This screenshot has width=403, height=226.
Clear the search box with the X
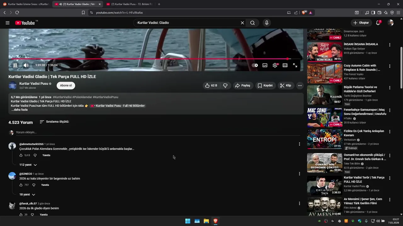242,23
